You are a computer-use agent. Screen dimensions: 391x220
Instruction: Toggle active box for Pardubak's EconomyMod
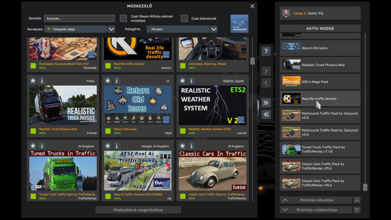pyautogui.click(x=33, y=66)
